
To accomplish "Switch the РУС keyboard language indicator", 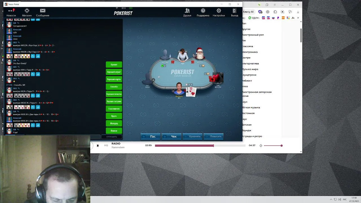I will (345, 200).
